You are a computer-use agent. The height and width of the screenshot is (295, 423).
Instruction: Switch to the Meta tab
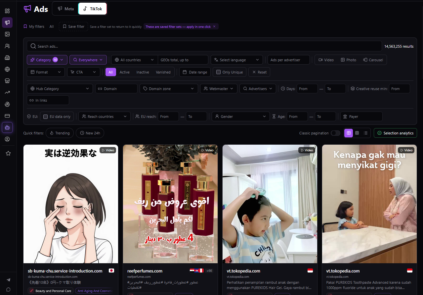65,9
